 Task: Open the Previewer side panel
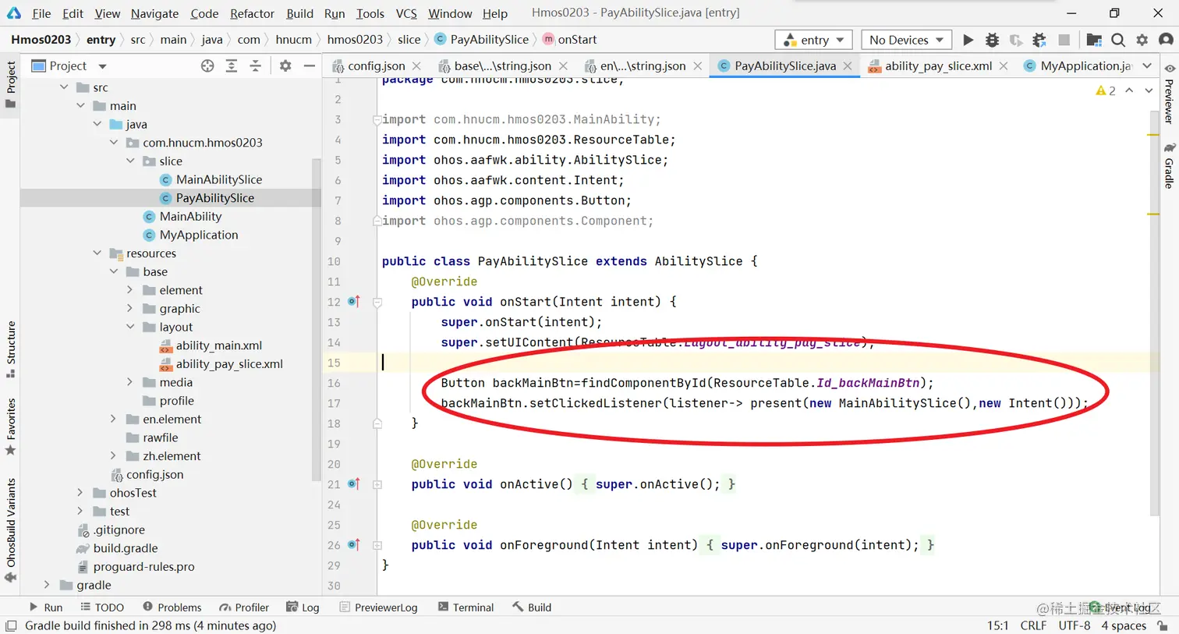1169,94
